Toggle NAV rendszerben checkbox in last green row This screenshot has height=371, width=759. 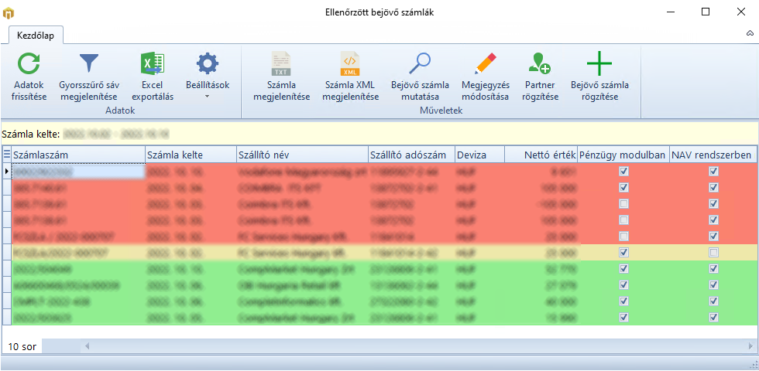(x=713, y=318)
